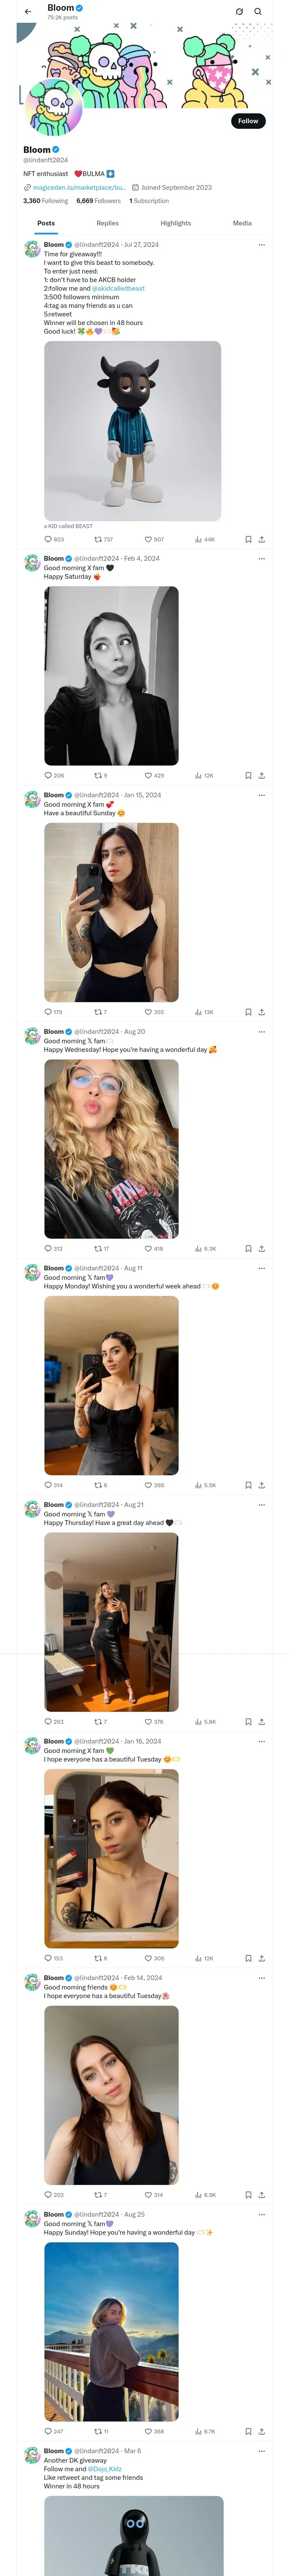Open more options on Jul 27 post
The width and height of the screenshot is (289, 2576).
(x=261, y=244)
